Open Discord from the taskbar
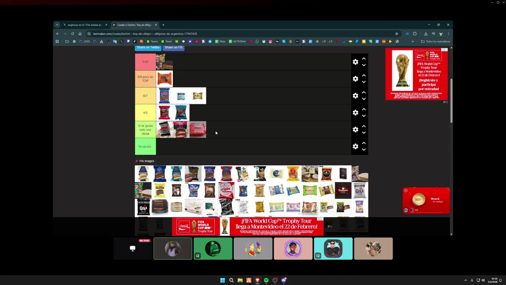 [x=283, y=280]
